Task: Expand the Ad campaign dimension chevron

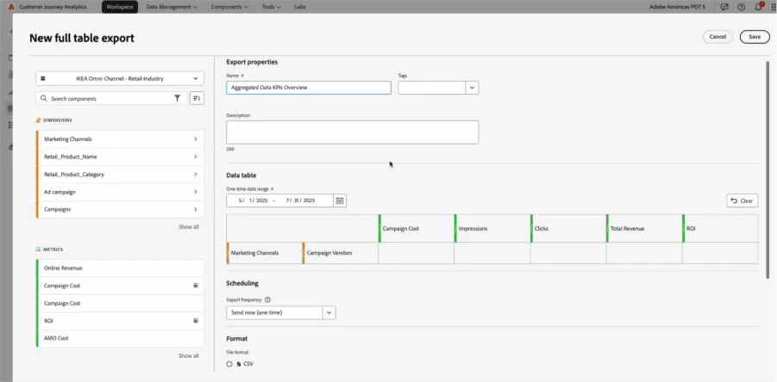Action: point(196,192)
